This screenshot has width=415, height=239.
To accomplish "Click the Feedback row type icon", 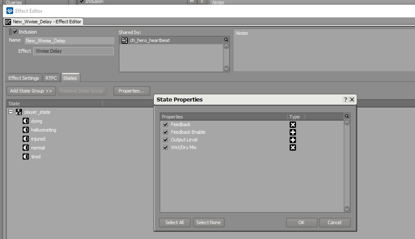I will click(293, 125).
